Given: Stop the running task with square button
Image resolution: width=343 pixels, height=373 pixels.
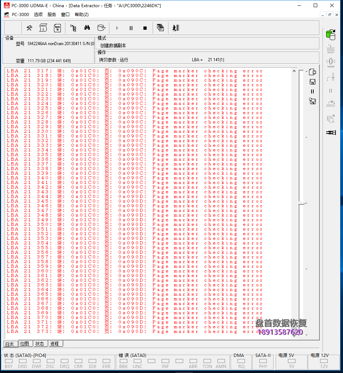Looking at the screenshot, I should tap(145, 28).
